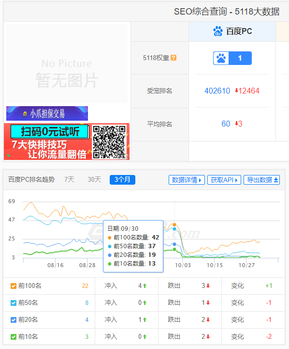
Task: Click green up arrow in 前20名 冲入 cell
Action: [144, 320]
